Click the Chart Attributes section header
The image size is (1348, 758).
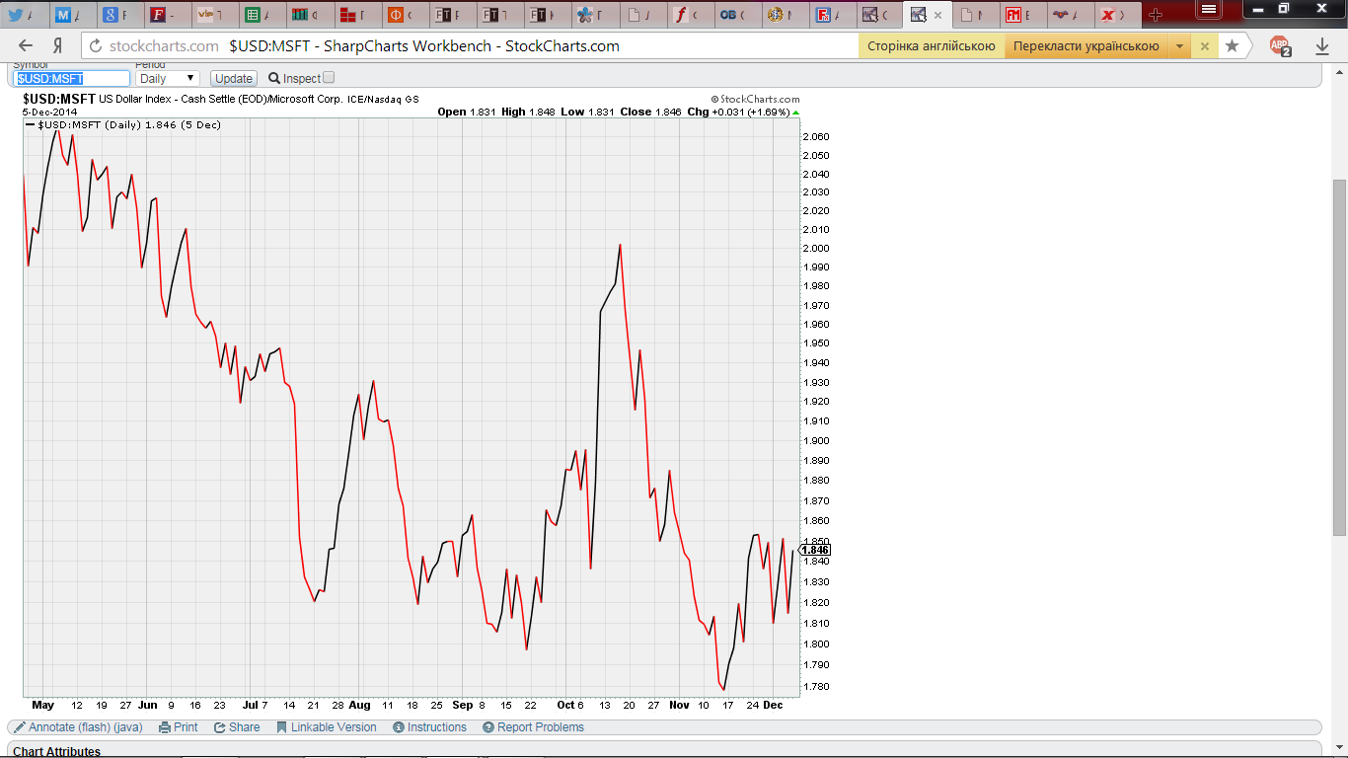pyautogui.click(x=56, y=751)
